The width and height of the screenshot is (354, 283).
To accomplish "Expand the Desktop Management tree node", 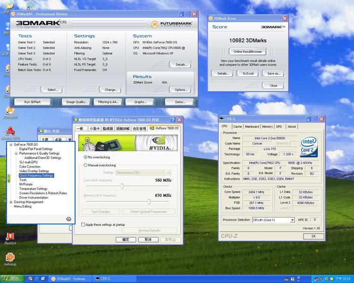I will 11,202.
